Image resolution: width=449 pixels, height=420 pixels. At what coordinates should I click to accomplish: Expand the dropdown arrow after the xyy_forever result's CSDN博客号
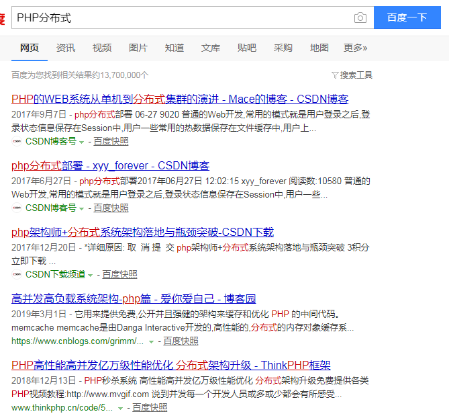point(82,209)
